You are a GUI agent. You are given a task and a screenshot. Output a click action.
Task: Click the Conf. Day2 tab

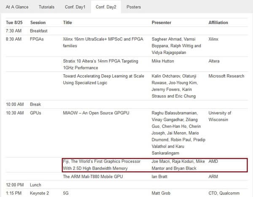click(x=106, y=7)
